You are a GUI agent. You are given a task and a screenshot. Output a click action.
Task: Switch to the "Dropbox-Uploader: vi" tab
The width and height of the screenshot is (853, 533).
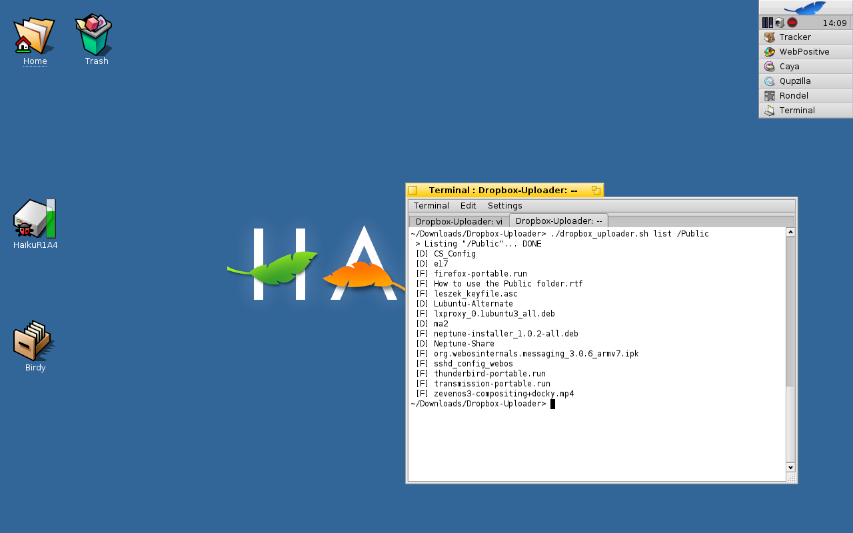point(458,221)
